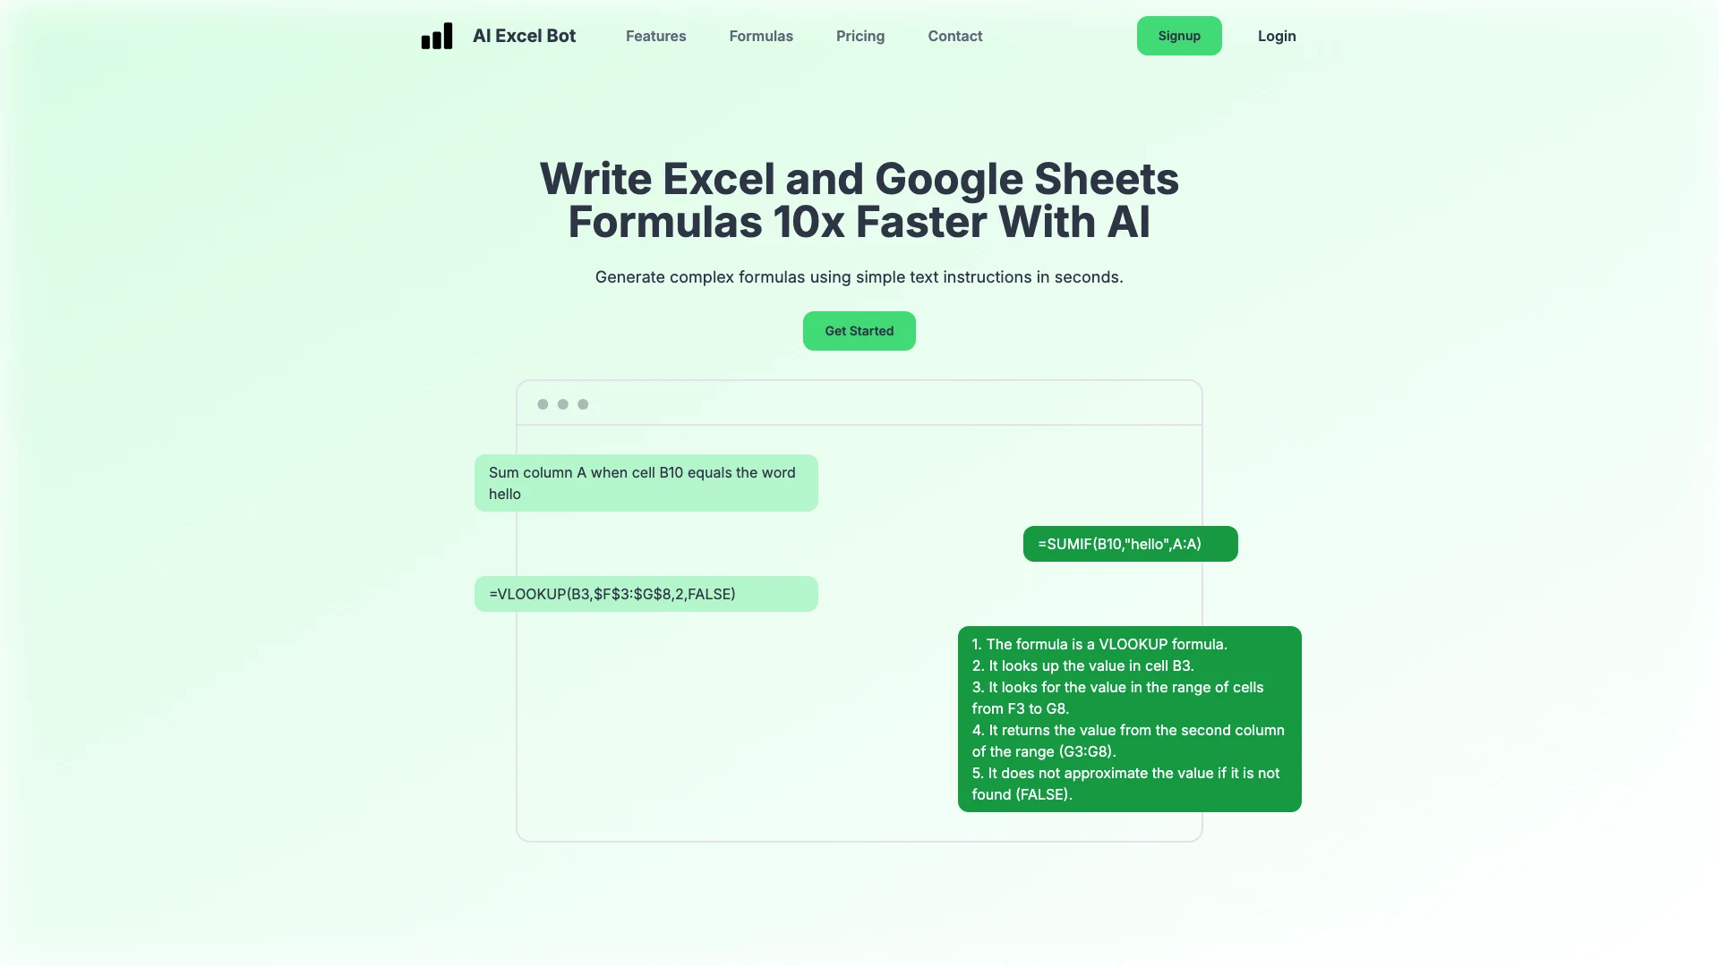This screenshot has height=966, width=1719.
Task: Click the AI Excel Bot bar chart icon
Action: [x=437, y=36]
